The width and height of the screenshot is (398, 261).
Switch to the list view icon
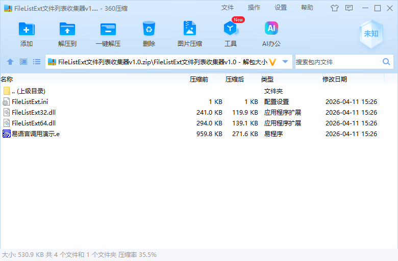point(37,62)
